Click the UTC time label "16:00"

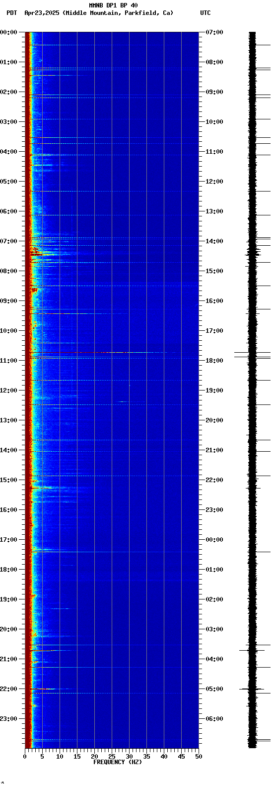pos(214,301)
